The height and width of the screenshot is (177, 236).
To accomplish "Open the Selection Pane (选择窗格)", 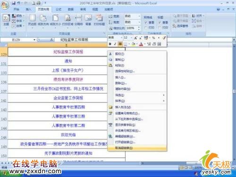I will pos(180,26).
